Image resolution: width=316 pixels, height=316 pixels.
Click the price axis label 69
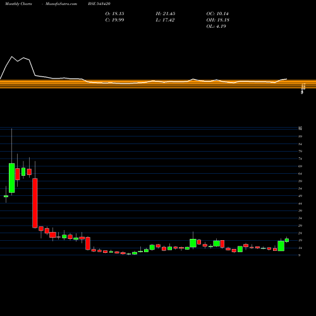tap(300, 166)
